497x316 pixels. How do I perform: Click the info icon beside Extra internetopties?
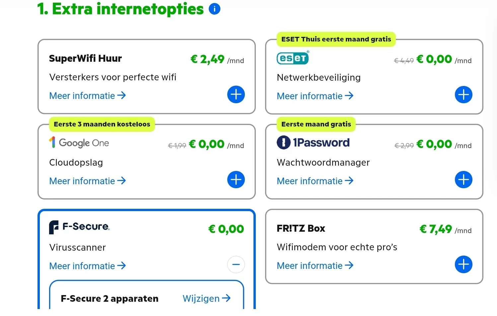coord(214,9)
